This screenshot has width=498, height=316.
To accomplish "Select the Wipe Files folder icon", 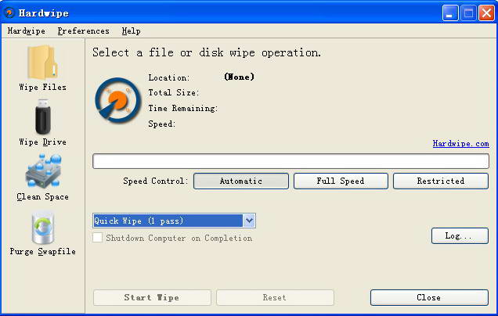I will [42, 63].
